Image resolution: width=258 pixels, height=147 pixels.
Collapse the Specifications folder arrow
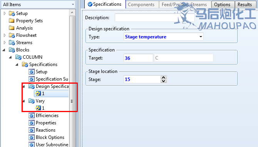click(x=17, y=64)
